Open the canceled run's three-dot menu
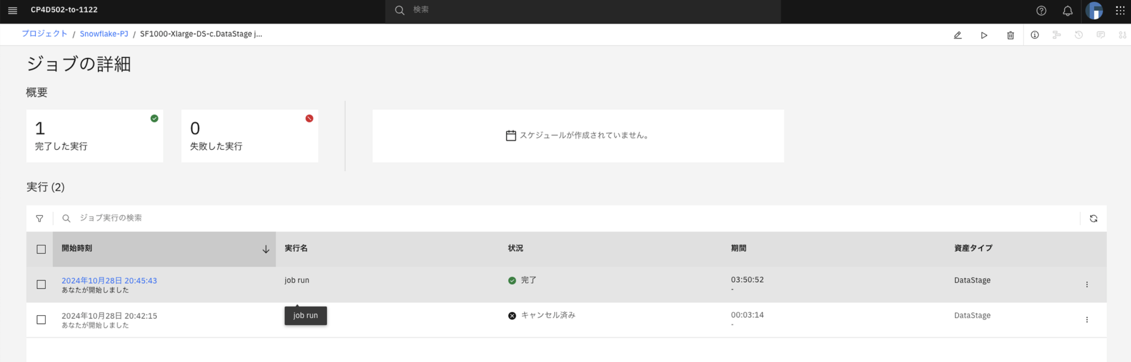The width and height of the screenshot is (1131, 362). click(x=1087, y=320)
